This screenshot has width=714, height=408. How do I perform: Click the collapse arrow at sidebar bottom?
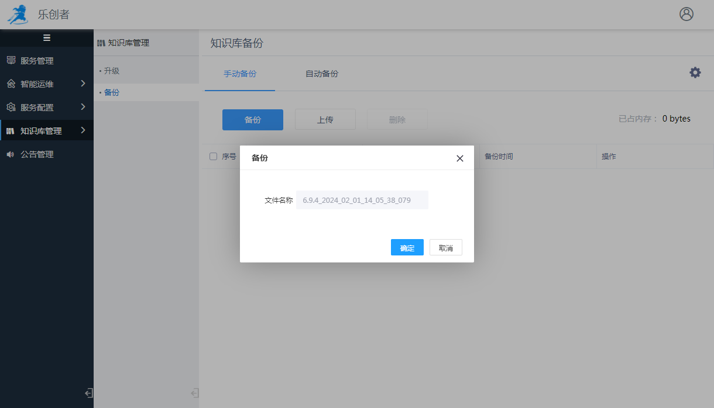coord(87,393)
